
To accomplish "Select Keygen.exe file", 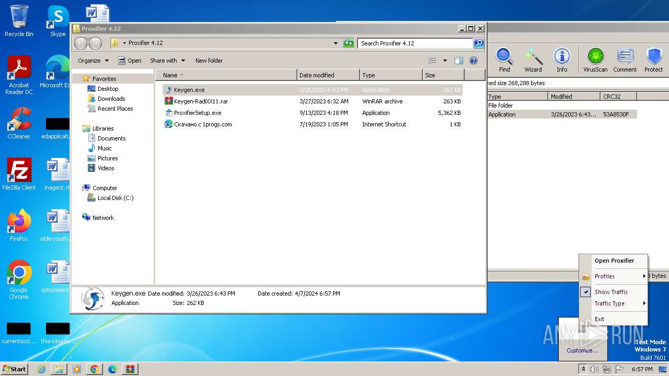I will pyautogui.click(x=313, y=90).
